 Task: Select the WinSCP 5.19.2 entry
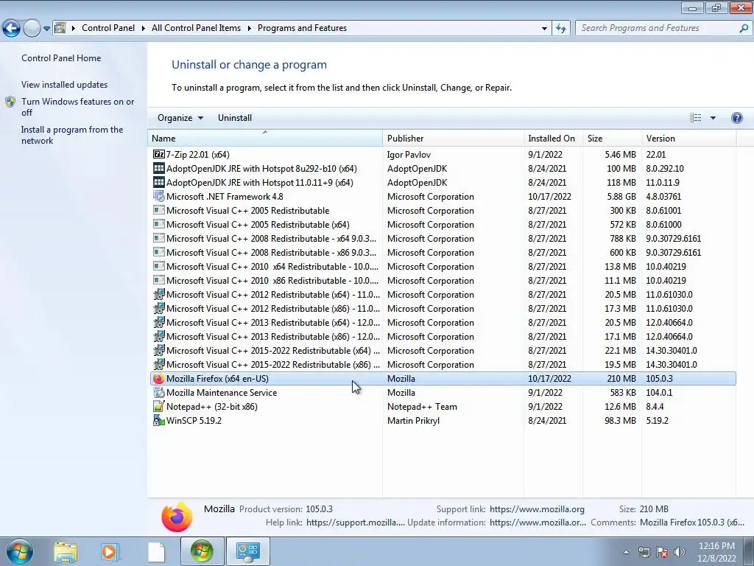tap(443, 421)
